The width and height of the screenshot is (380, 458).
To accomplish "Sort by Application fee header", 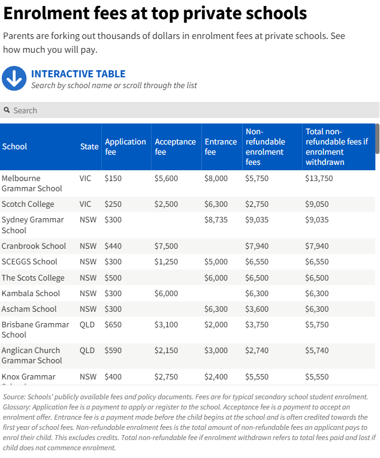I will [x=125, y=147].
